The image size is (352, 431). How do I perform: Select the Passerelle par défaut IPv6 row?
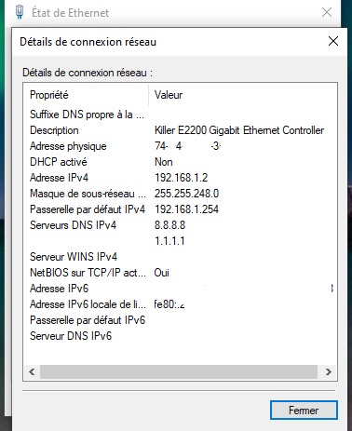(180, 320)
